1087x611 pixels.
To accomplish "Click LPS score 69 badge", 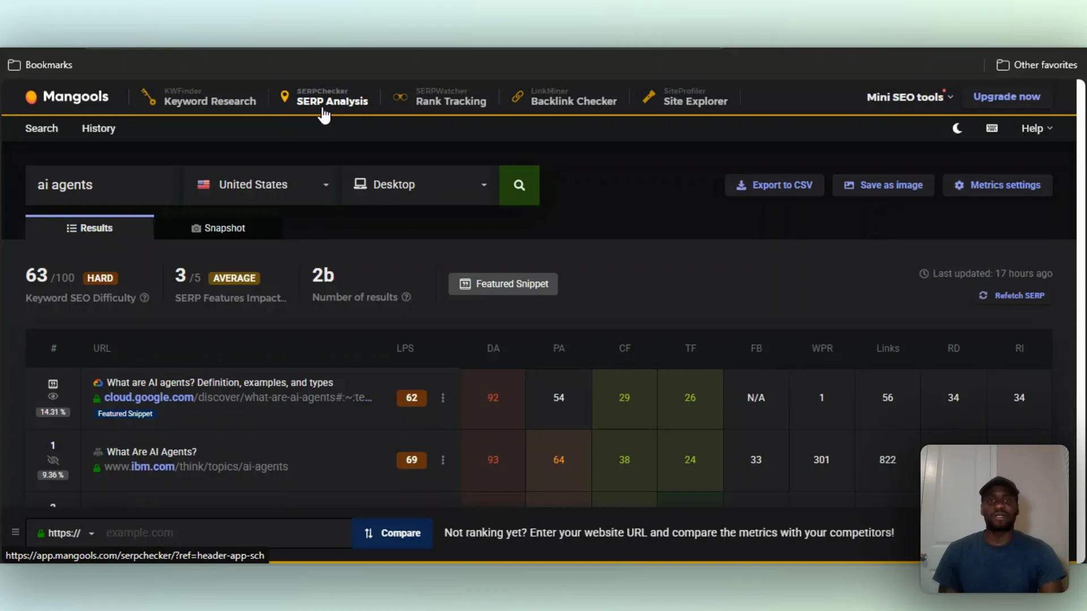I will pos(412,460).
